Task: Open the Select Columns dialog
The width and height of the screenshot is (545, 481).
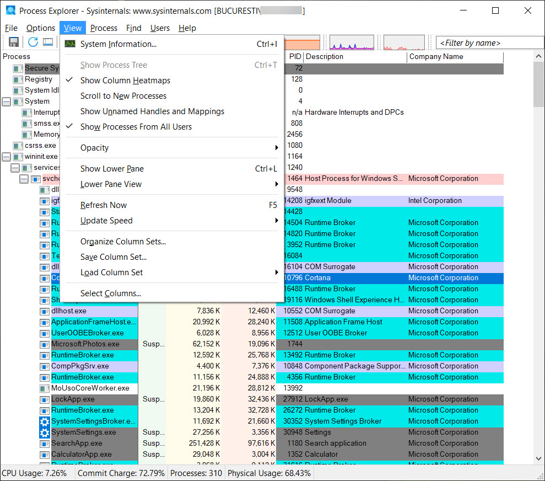Action: click(x=172, y=293)
